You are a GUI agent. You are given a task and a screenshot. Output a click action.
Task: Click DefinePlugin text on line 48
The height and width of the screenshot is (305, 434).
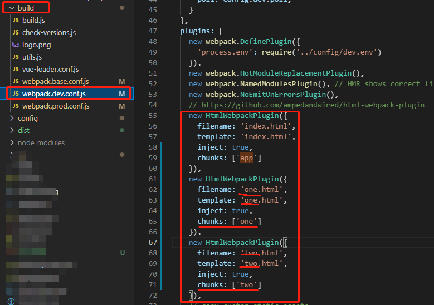click(x=266, y=42)
